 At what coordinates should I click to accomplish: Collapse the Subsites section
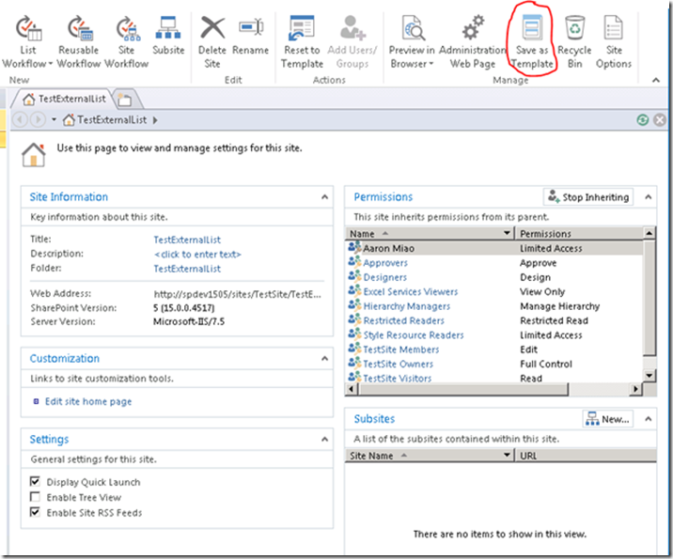(649, 419)
